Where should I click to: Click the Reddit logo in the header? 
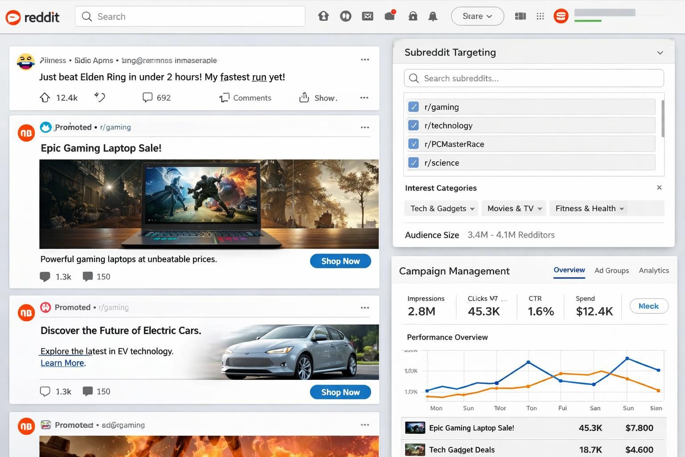(32, 17)
